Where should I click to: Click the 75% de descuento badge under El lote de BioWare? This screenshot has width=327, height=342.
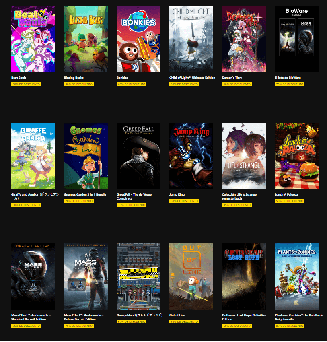[290, 84]
